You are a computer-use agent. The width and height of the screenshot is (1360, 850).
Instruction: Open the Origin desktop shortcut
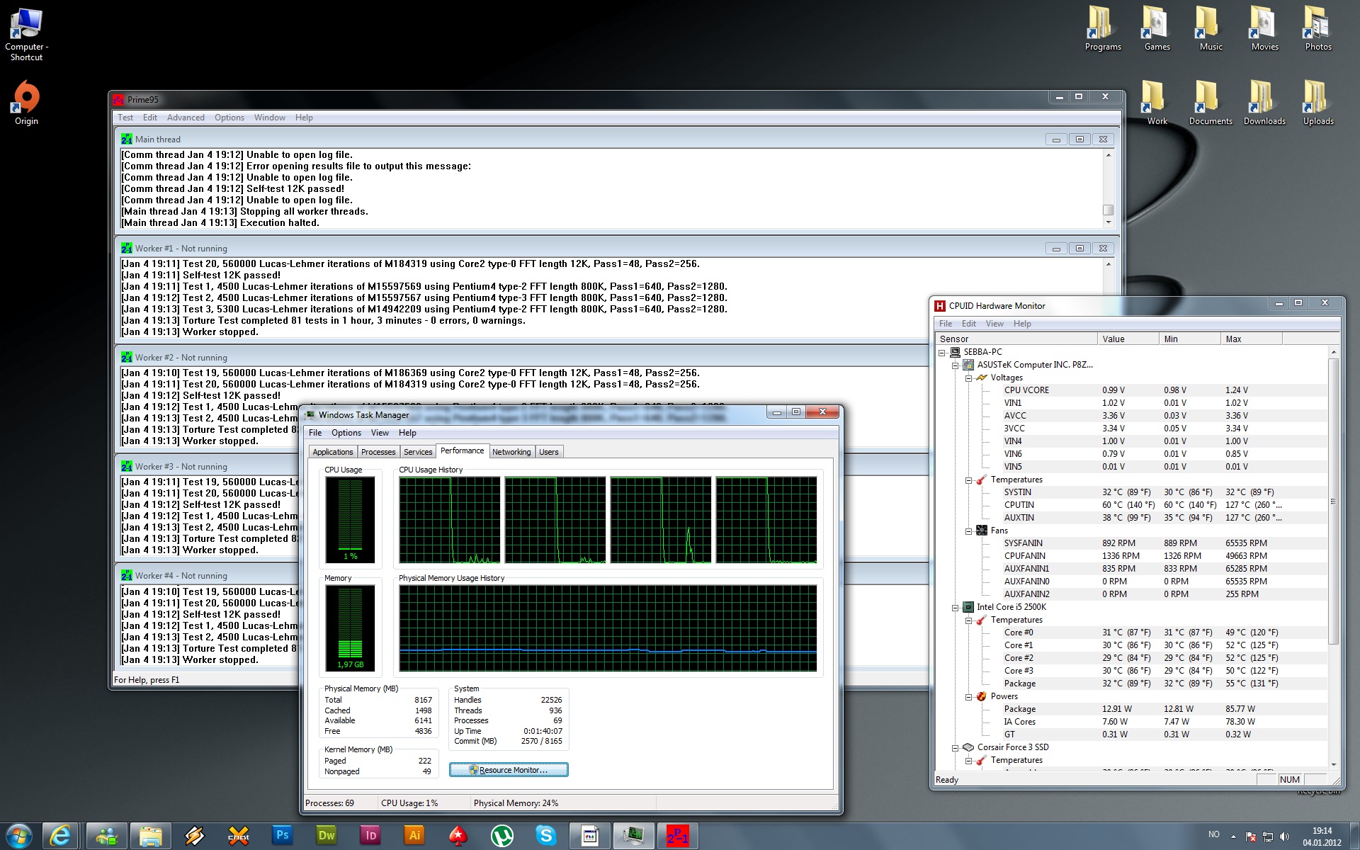click(x=26, y=103)
